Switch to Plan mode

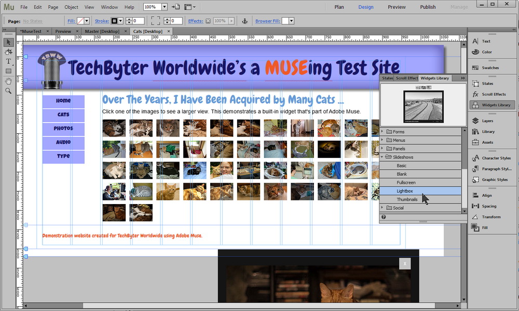[339, 7]
